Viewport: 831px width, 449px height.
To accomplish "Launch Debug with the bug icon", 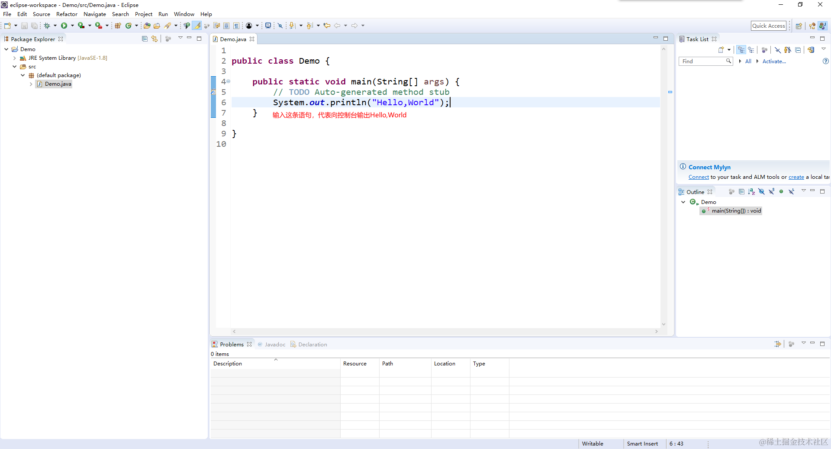I will (x=47, y=26).
